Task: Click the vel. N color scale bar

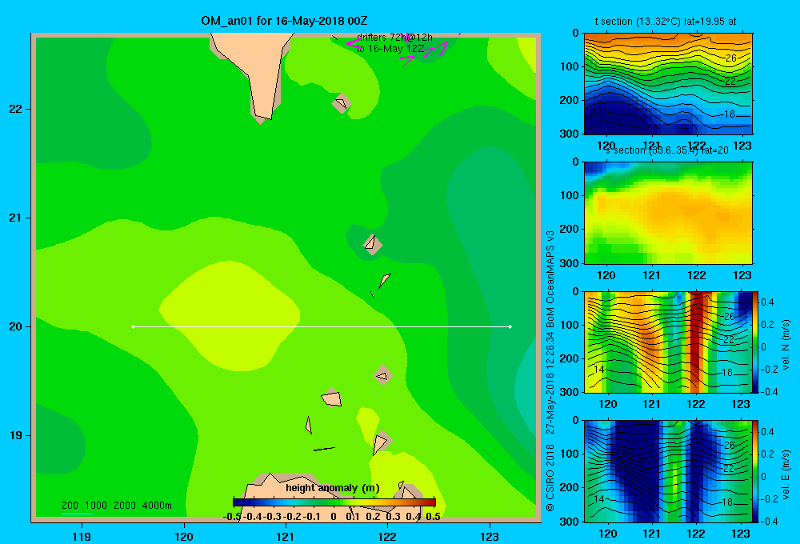Action: (756, 342)
